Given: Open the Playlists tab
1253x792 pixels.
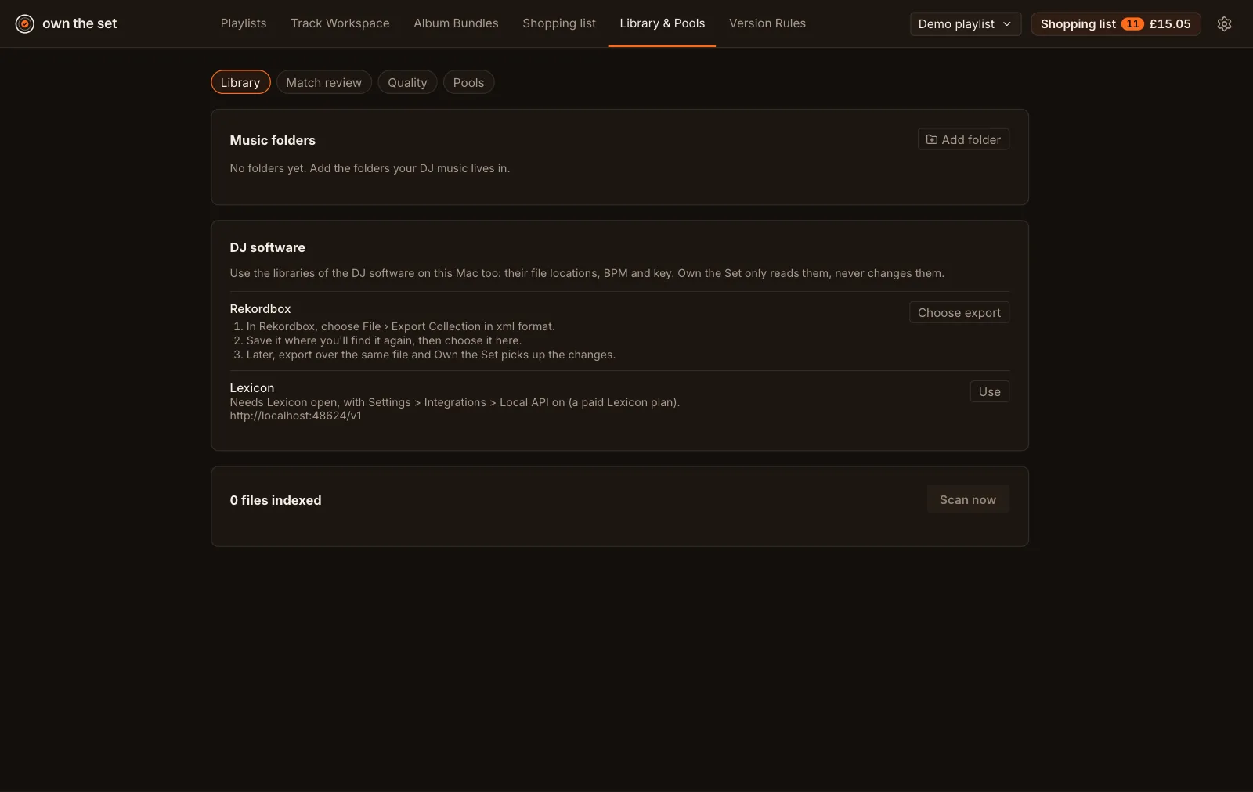Looking at the screenshot, I should (x=244, y=23).
